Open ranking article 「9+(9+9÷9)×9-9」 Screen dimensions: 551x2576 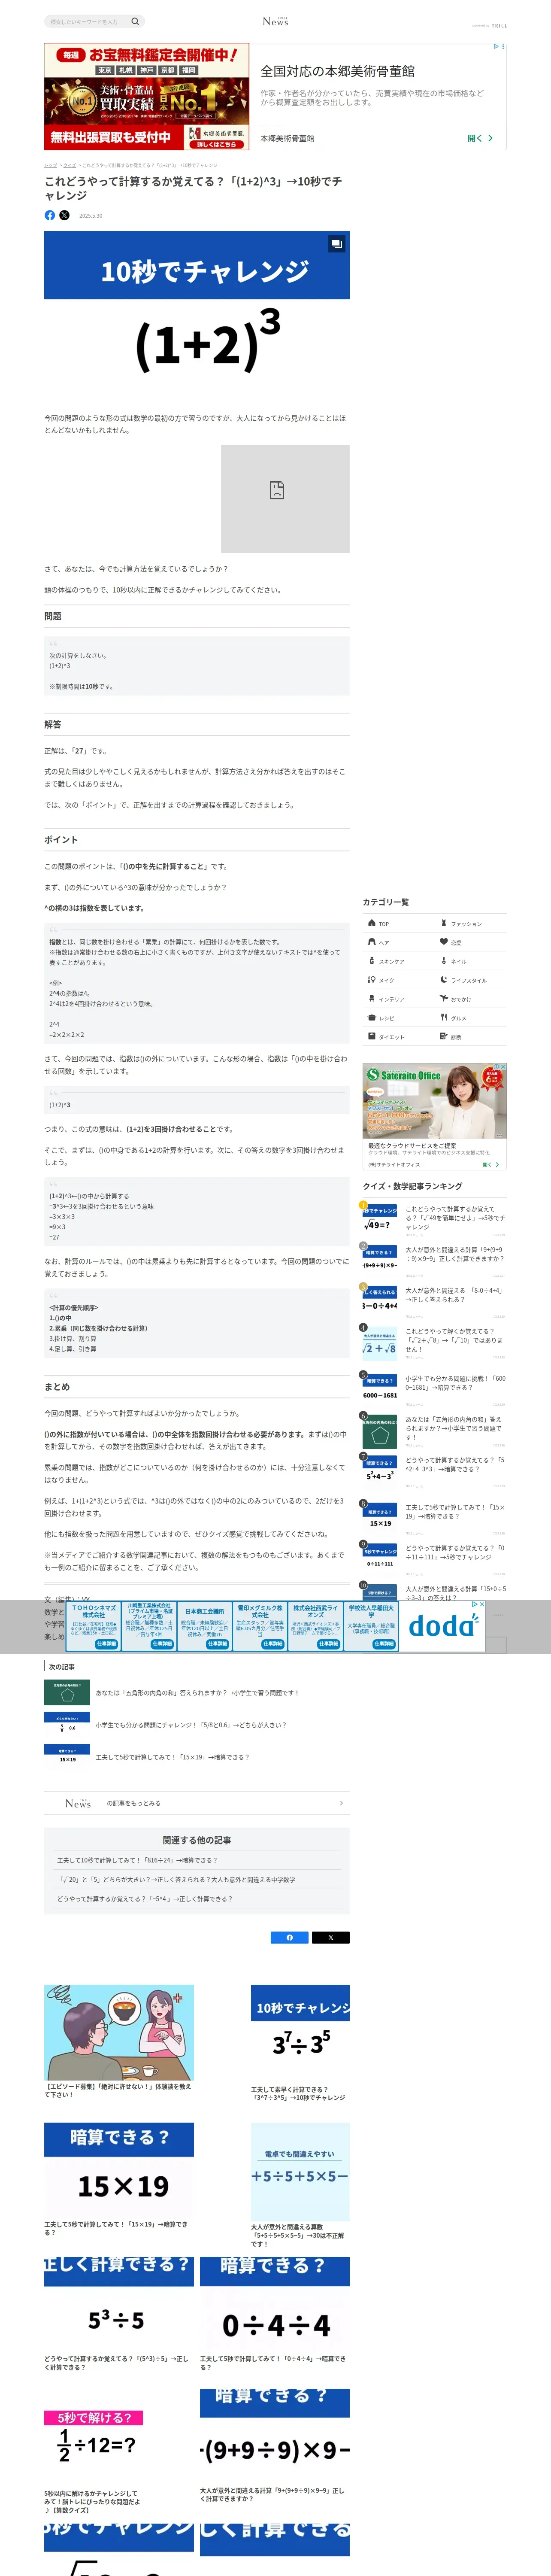[455, 1254]
